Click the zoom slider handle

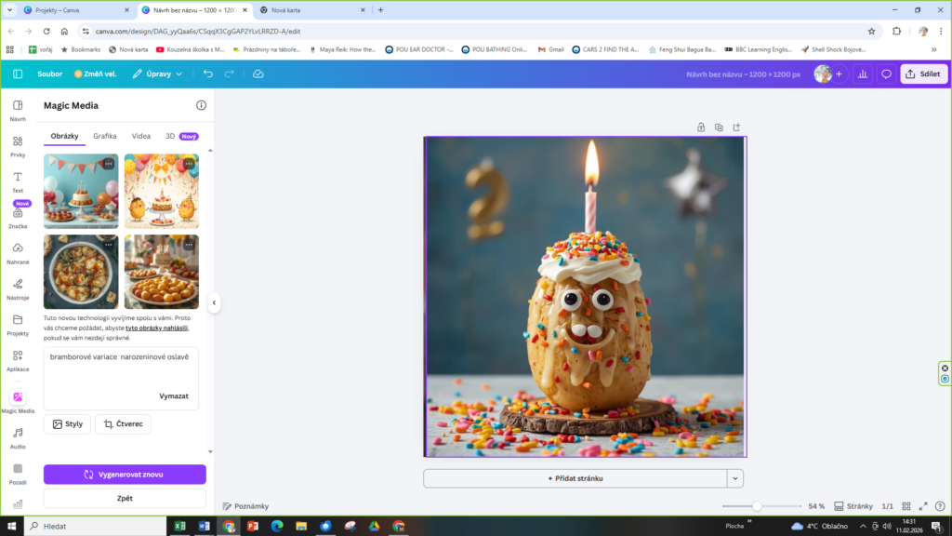pyautogui.click(x=757, y=506)
